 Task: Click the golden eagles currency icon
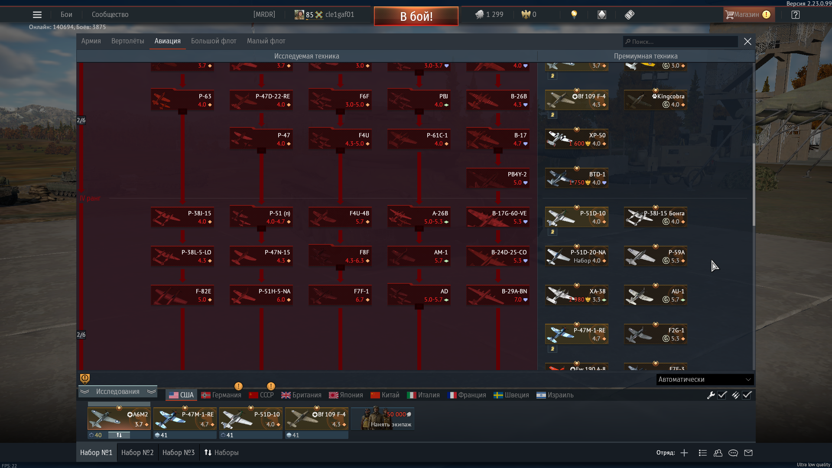pos(526,15)
